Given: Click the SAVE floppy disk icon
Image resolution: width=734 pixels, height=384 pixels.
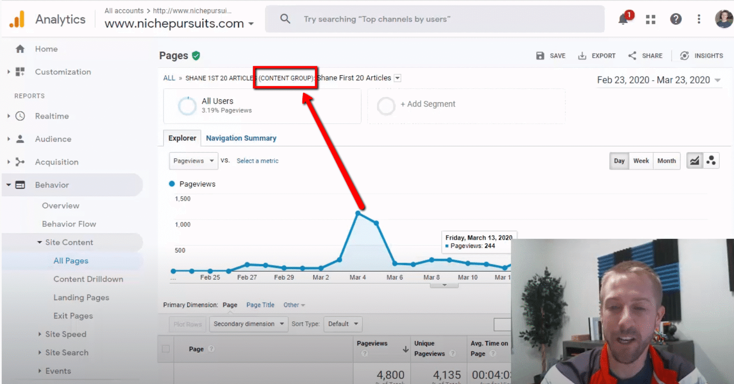Looking at the screenshot, I should [x=540, y=56].
